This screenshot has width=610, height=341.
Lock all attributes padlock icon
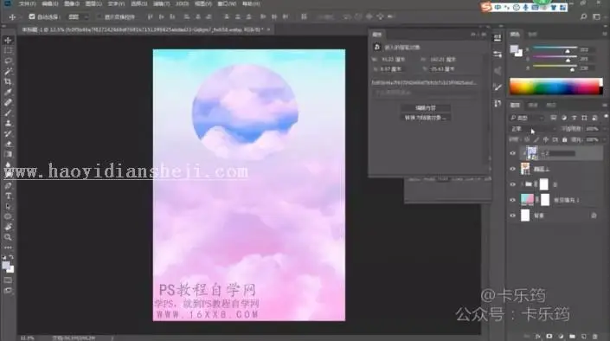pyautogui.click(x=564, y=139)
